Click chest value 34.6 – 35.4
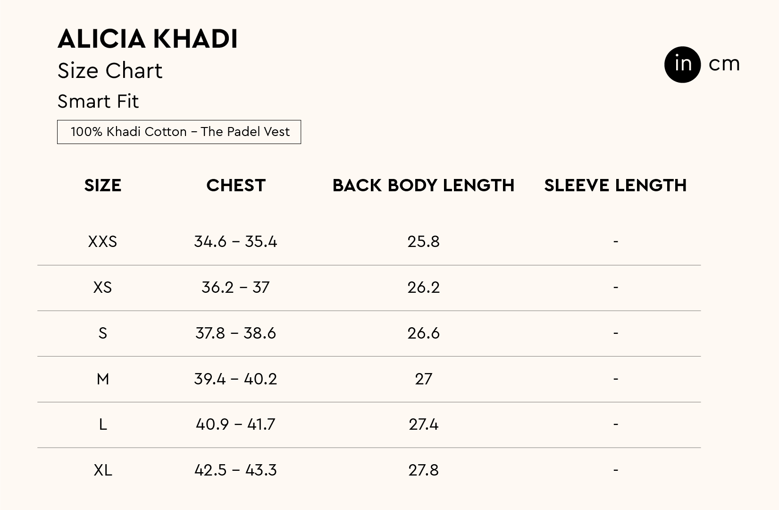Viewport: 779px width, 510px height. pos(235,242)
